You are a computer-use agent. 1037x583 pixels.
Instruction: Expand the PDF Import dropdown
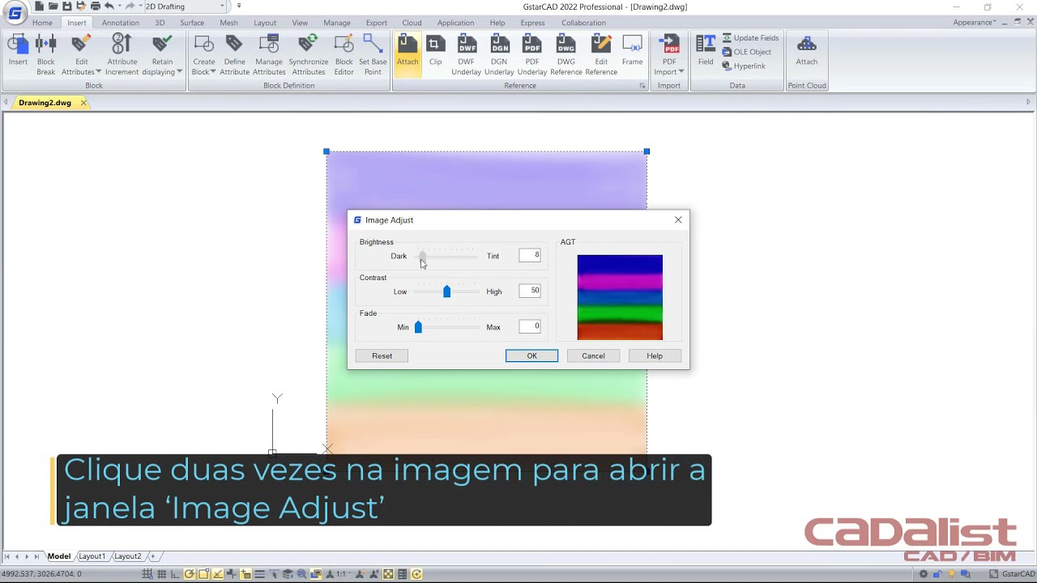(x=681, y=72)
